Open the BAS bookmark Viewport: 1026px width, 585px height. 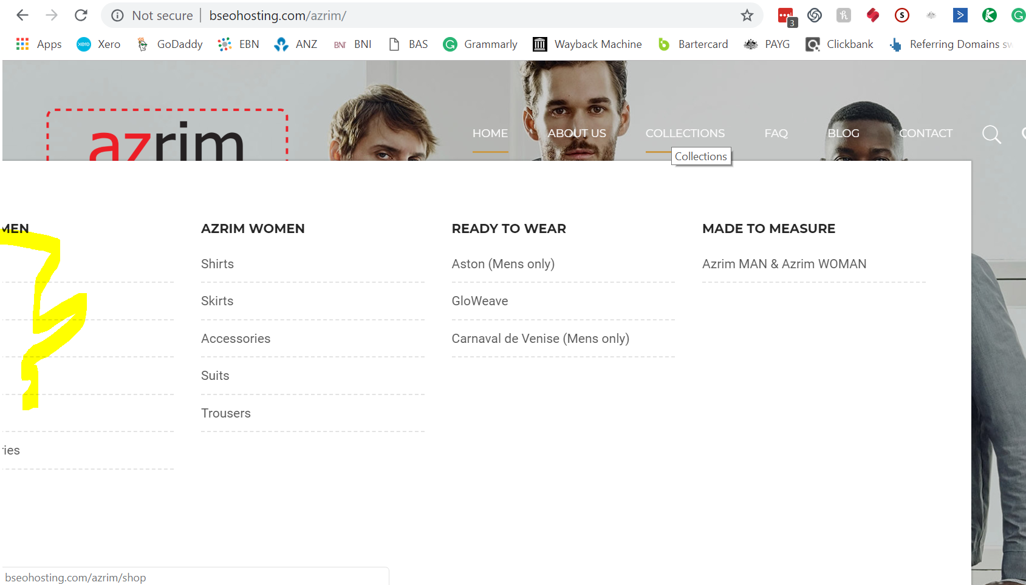[408, 44]
